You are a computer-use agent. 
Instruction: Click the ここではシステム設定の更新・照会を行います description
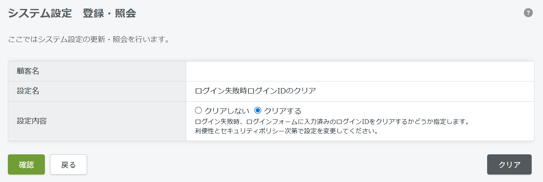88,40
